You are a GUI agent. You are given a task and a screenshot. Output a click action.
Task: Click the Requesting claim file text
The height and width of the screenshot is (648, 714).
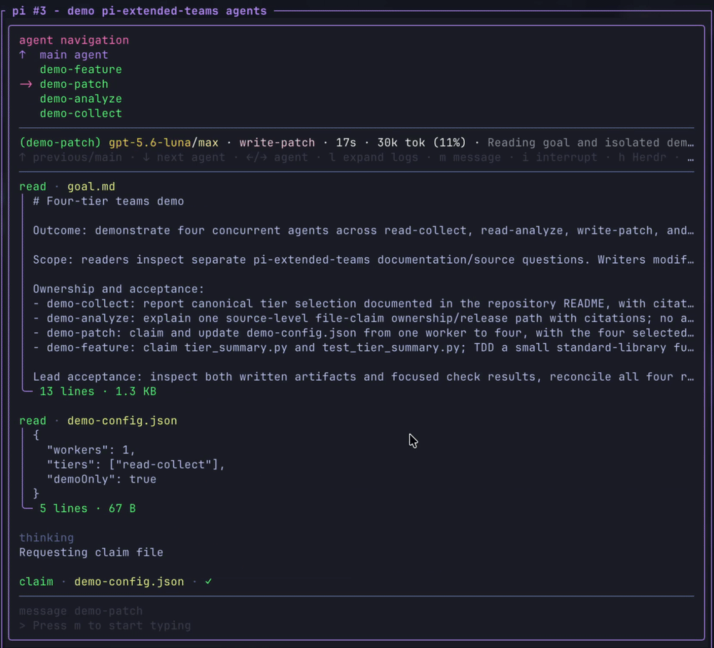pyautogui.click(x=91, y=552)
